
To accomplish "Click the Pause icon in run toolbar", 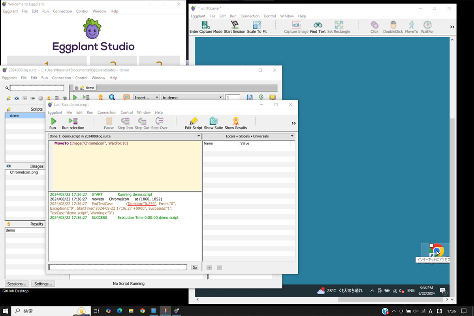I will [109, 121].
